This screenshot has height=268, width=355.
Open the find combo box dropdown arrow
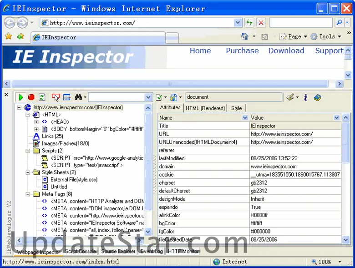148,97
